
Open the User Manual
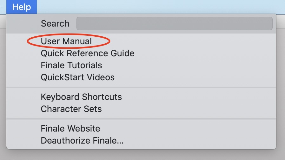pos(66,41)
